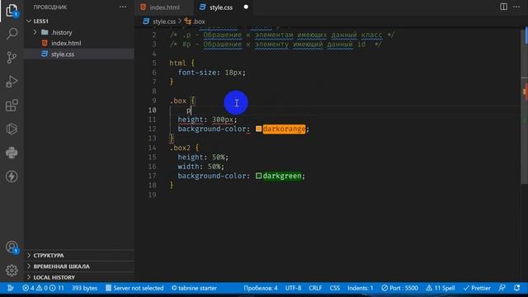The height and width of the screenshot is (297, 528).
Task: Open Source Control view
Action: [x=12, y=58]
